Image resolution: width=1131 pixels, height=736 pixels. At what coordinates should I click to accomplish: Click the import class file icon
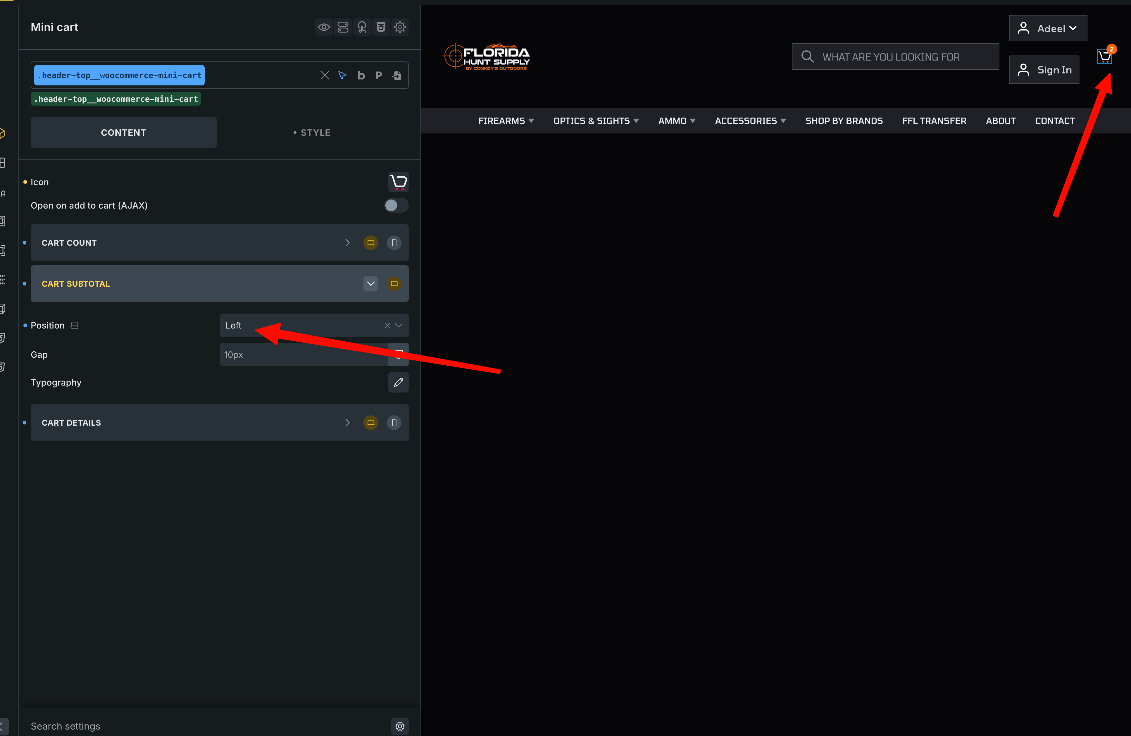[x=397, y=75]
